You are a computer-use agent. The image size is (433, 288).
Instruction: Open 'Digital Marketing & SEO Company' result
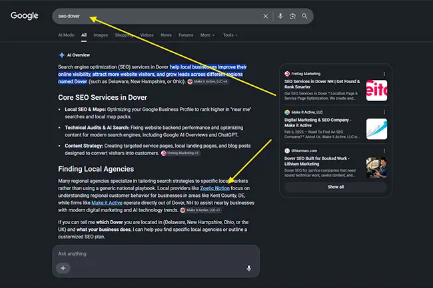(x=318, y=122)
